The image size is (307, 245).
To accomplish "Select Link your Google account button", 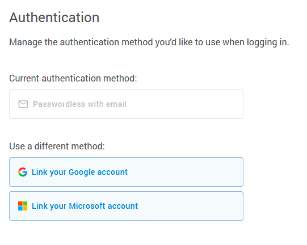I will coord(127,172).
